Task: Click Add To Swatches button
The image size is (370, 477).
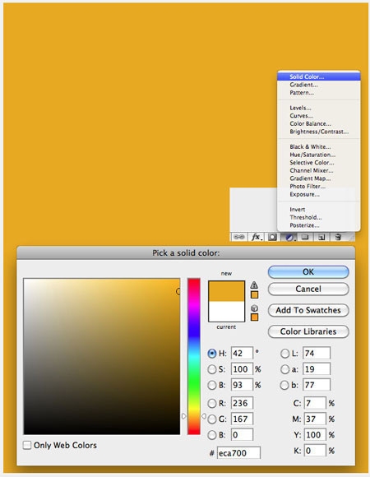Action: (x=308, y=310)
